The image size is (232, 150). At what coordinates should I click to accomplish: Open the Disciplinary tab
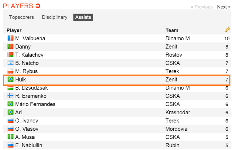click(55, 17)
